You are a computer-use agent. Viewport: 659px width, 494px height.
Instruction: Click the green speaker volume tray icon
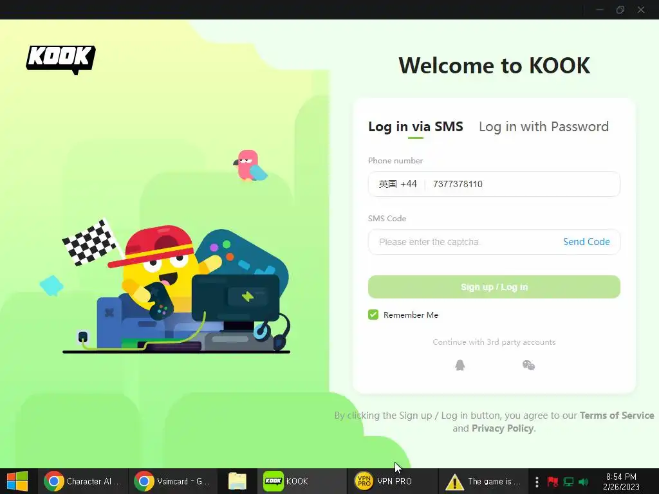pos(583,482)
